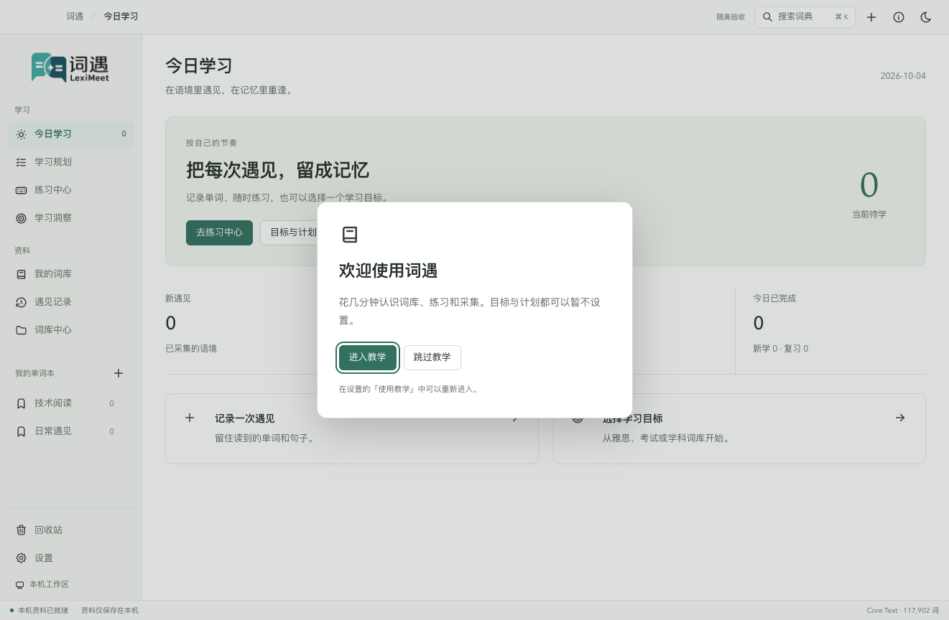Screen dimensions: 949x620
Task: Click the bookmark icon beside 日常遇见
Action: point(21,431)
